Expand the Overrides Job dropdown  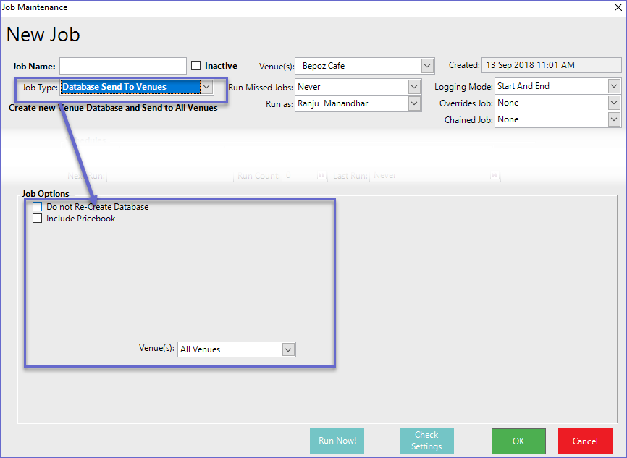point(614,103)
